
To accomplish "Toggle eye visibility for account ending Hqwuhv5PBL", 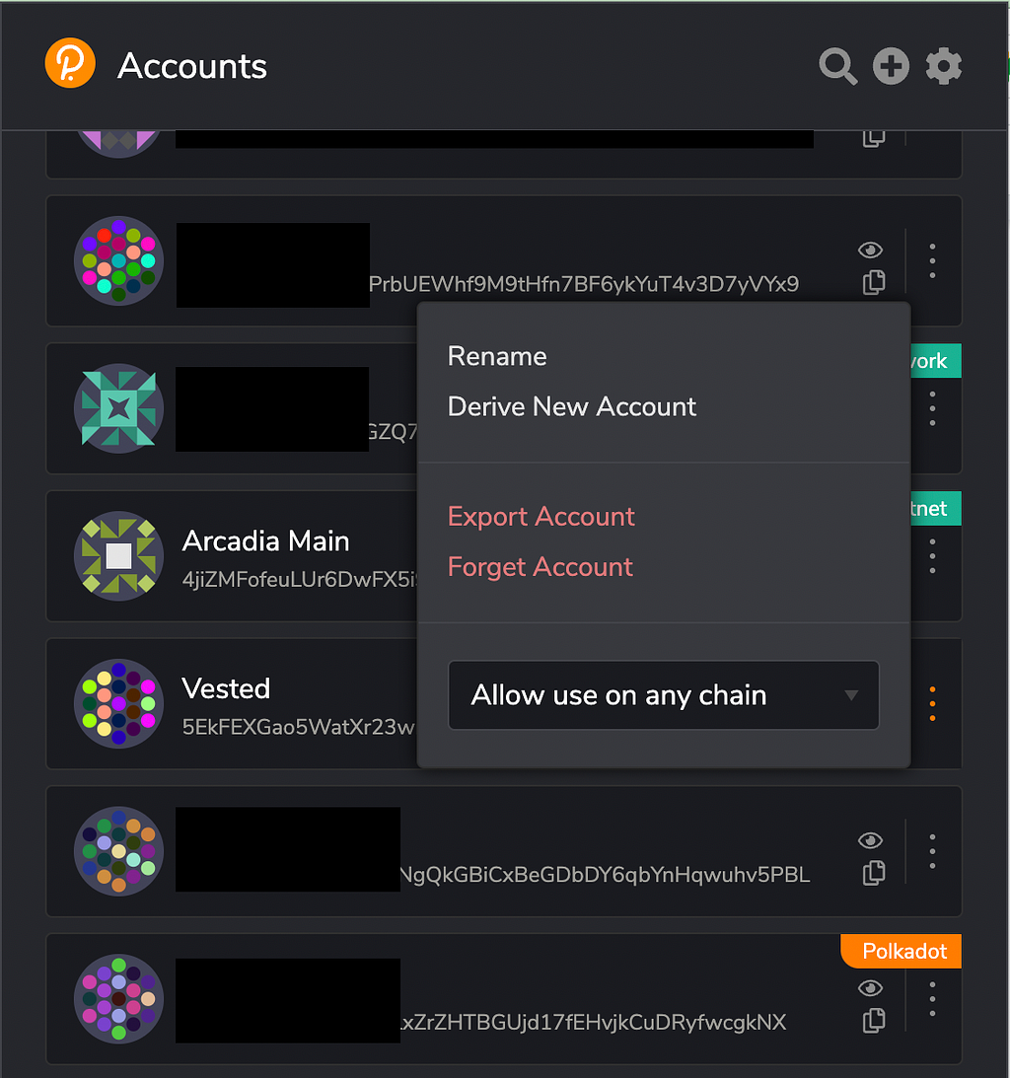I will point(870,840).
